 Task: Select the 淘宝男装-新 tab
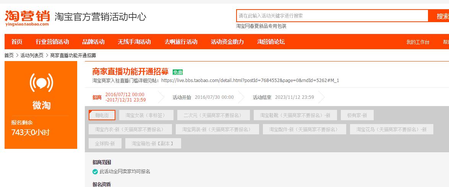click(217, 129)
